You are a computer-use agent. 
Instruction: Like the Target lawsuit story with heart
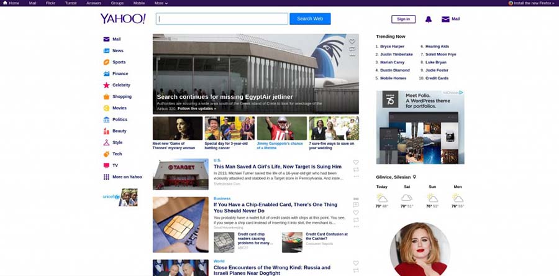point(356,162)
